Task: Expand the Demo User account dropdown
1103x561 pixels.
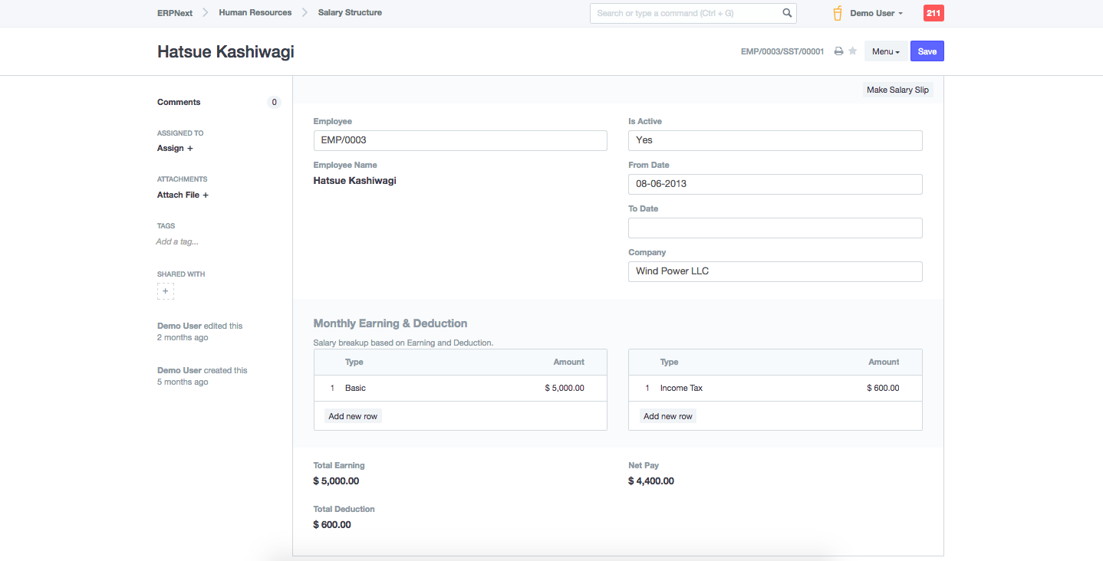Action: click(x=876, y=13)
